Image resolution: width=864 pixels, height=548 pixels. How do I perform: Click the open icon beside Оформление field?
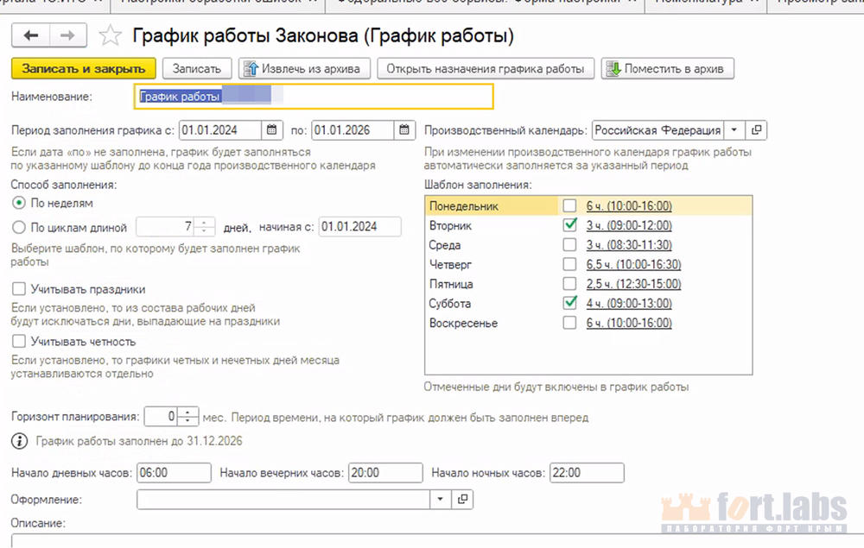tap(462, 499)
